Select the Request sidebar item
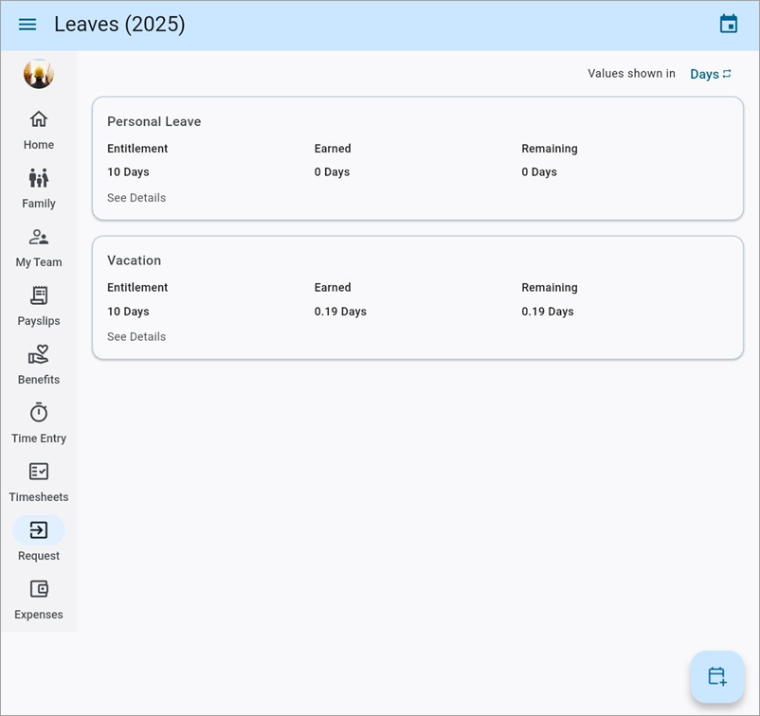The height and width of the screenshot is (716, 760). pos(39,530)
